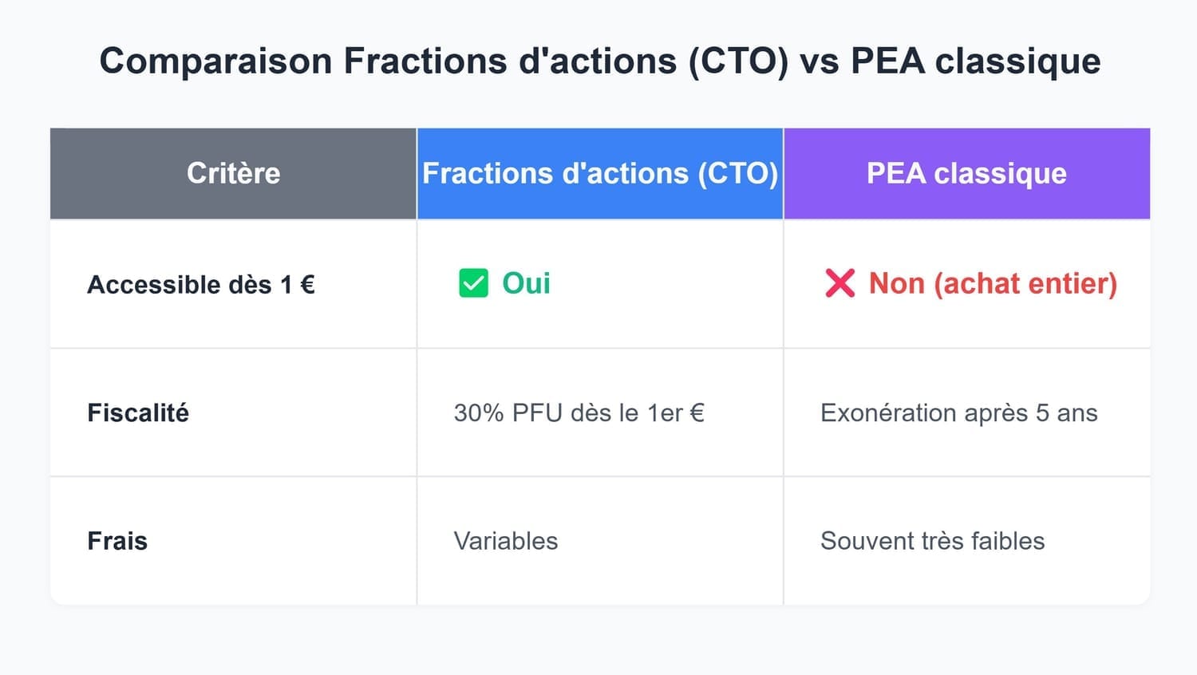The width and height of the screenshot is (1197, 675).
Task: Click "(CTO)" in the main title
Action: click(738, 61)
